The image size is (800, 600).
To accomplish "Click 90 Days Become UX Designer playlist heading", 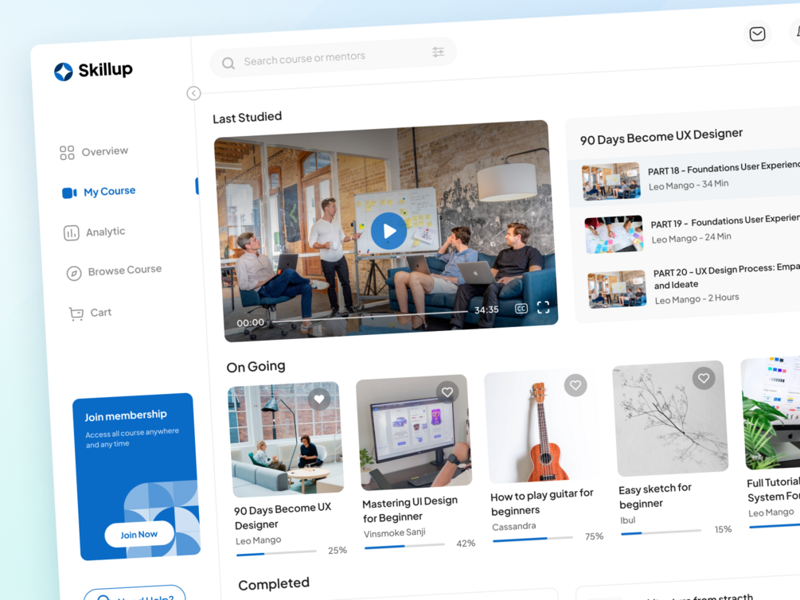I will tap(661, 136).
